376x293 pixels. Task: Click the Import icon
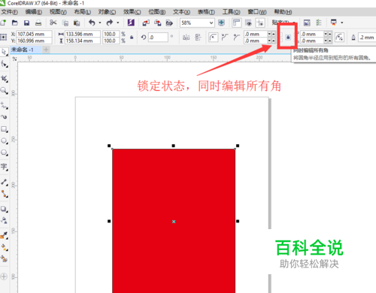pos(146,23)
